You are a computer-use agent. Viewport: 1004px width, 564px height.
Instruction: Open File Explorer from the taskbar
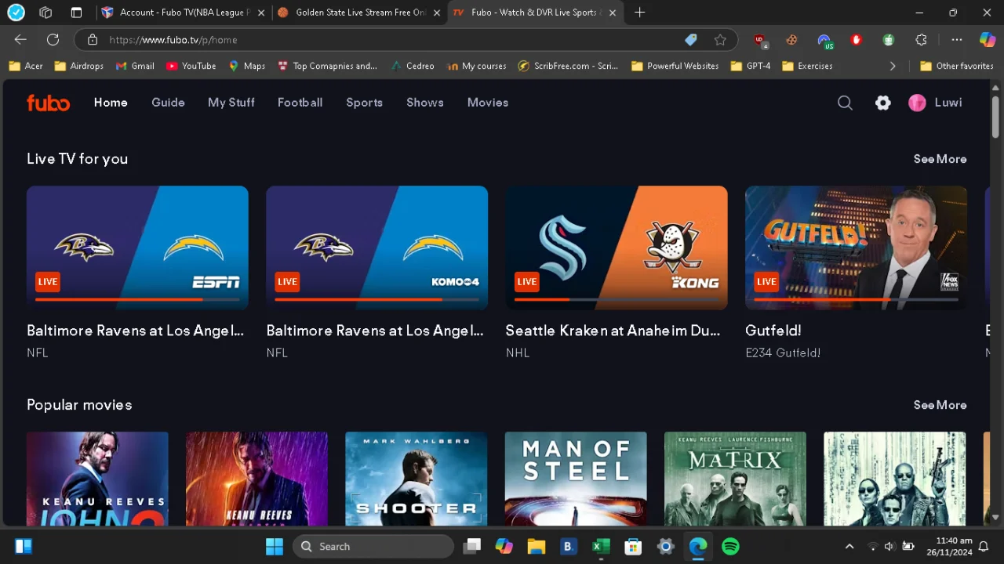point(536,547)
